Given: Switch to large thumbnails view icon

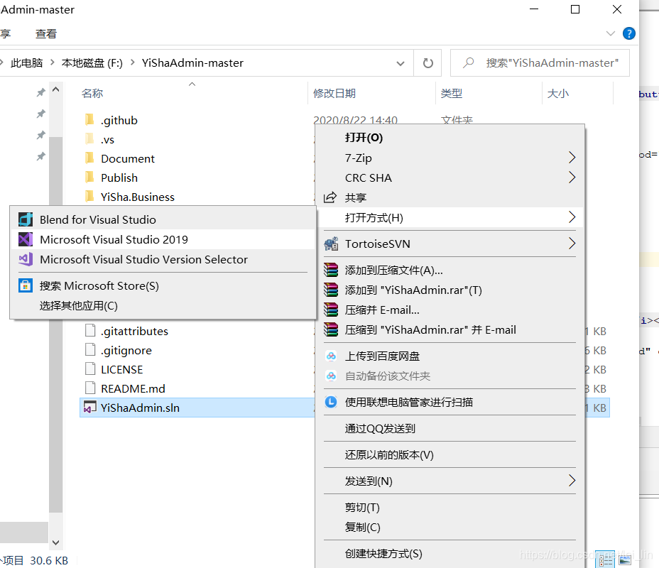Looking at the screenshot, I should point(624,560).
